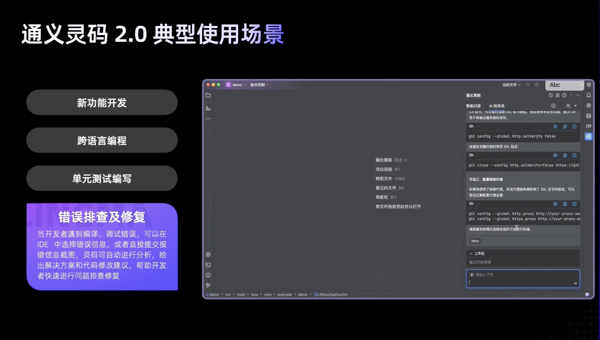Expand the demo project dropdown
Screen dimensions: 600x340
tap(236, 85)
